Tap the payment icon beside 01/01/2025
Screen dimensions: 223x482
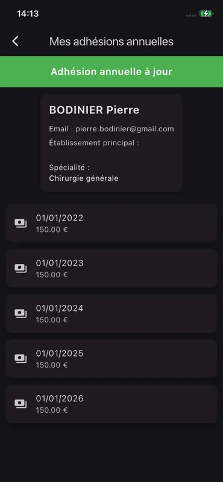point(20,359)
